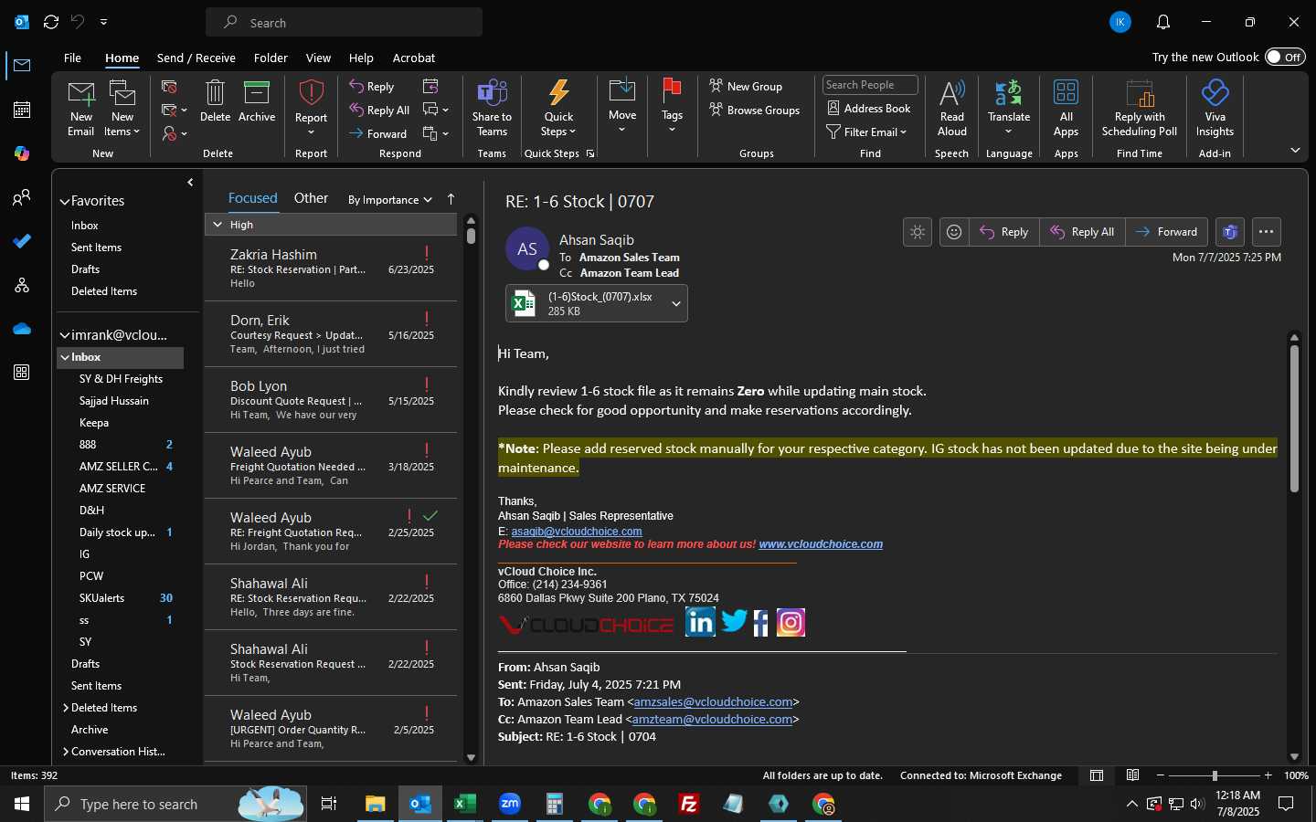Toggle Try the new Outlook switch
This screenshot has width=1316, height=822.
pos(1285,57)
